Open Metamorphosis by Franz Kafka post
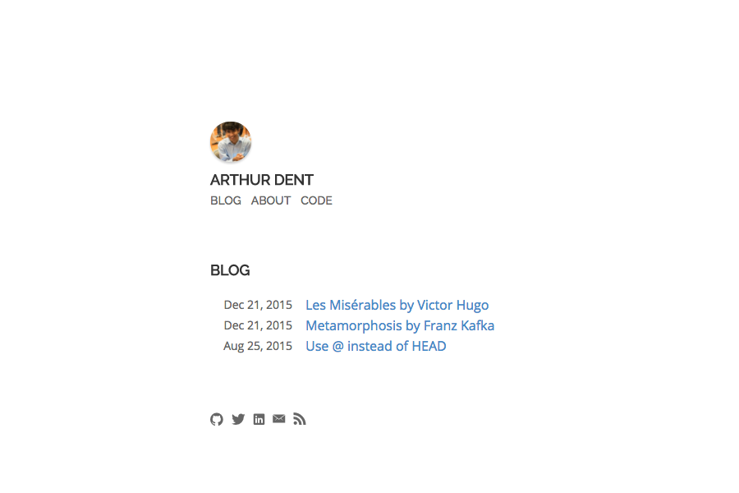Viewport: 739px width, 493px height. (x=400, y=325)
